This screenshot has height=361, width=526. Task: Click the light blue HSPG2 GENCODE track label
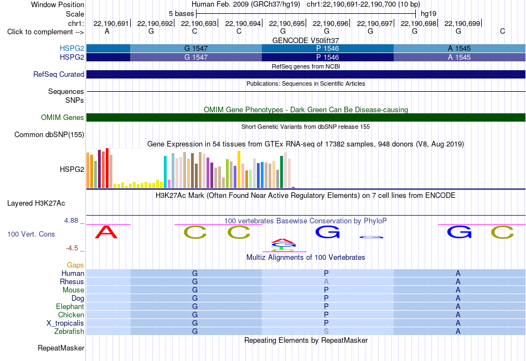point(72,48)
